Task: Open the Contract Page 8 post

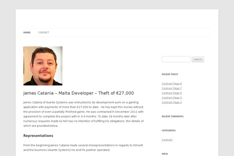Action: pyautogui.click(x=172, y=83)
